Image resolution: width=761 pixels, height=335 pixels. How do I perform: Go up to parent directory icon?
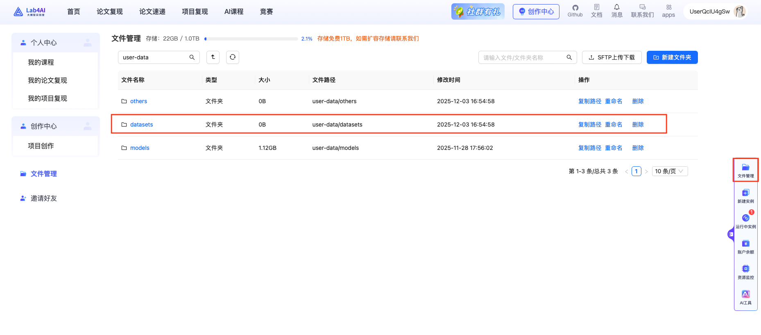click(x=213, y=57)
